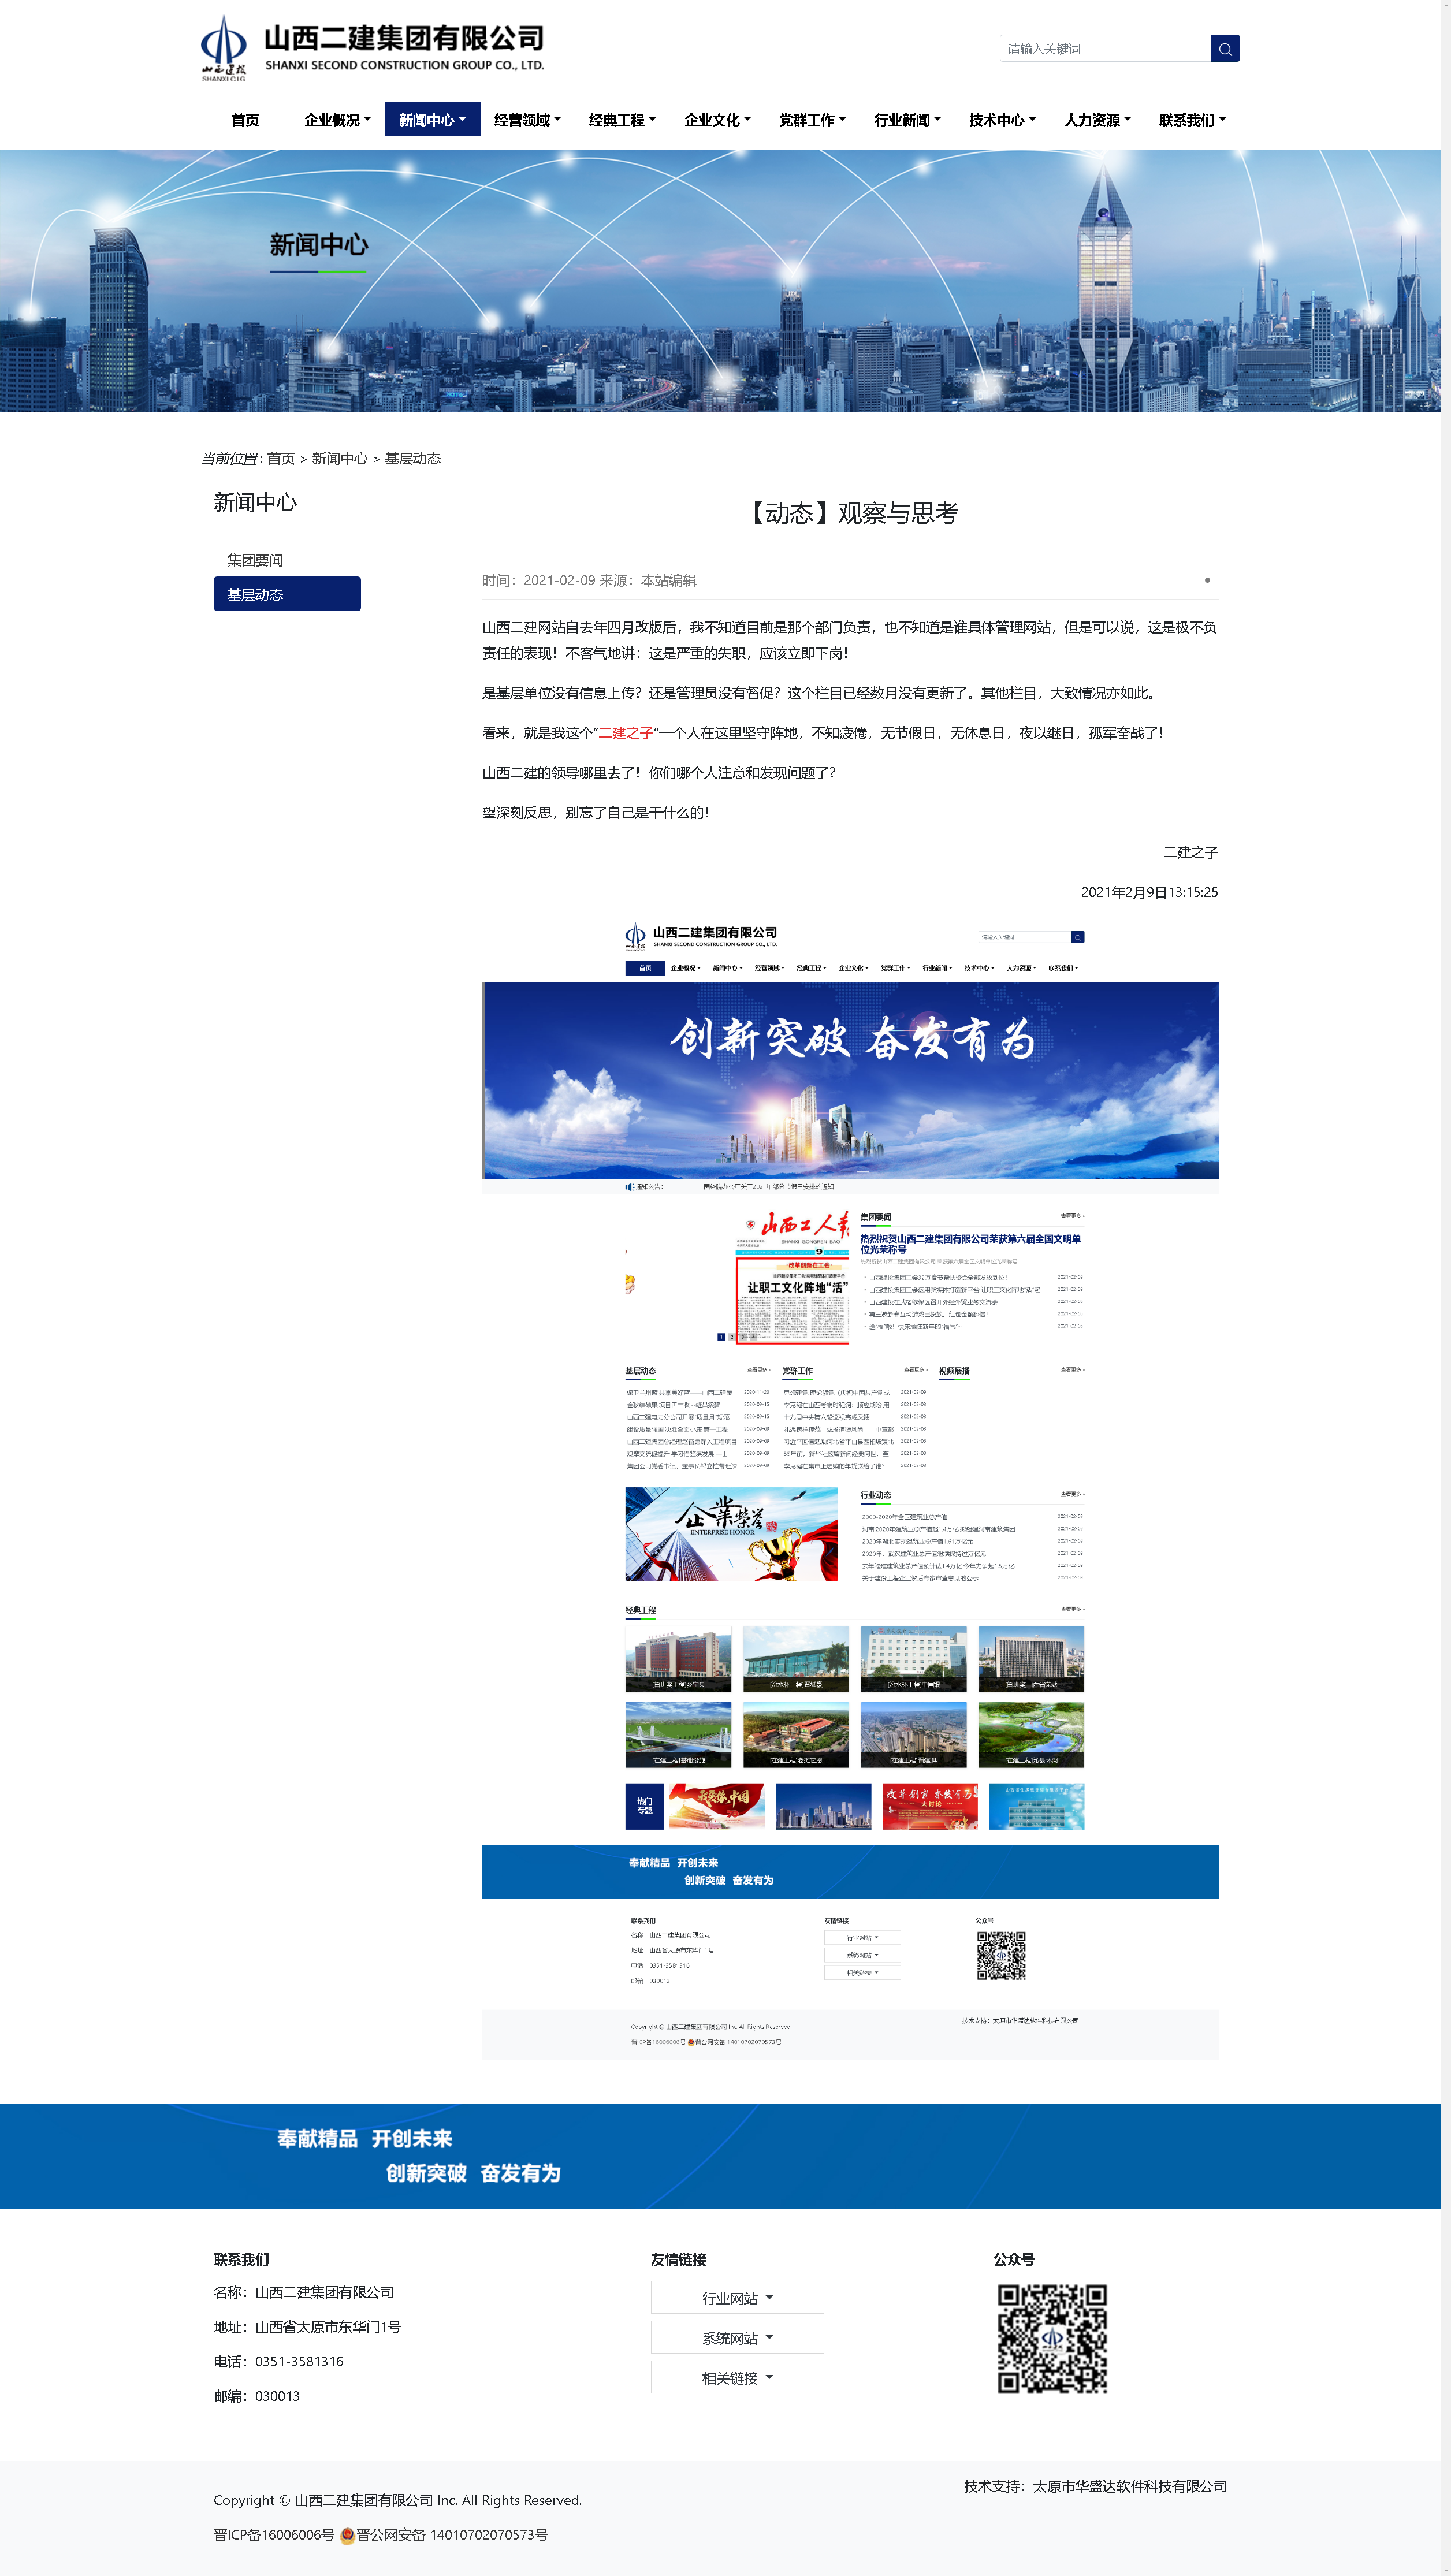Click the 晋ICP备16006006号 footer link
The height and width of the screenshot is (2576, 1451).
273,2535
